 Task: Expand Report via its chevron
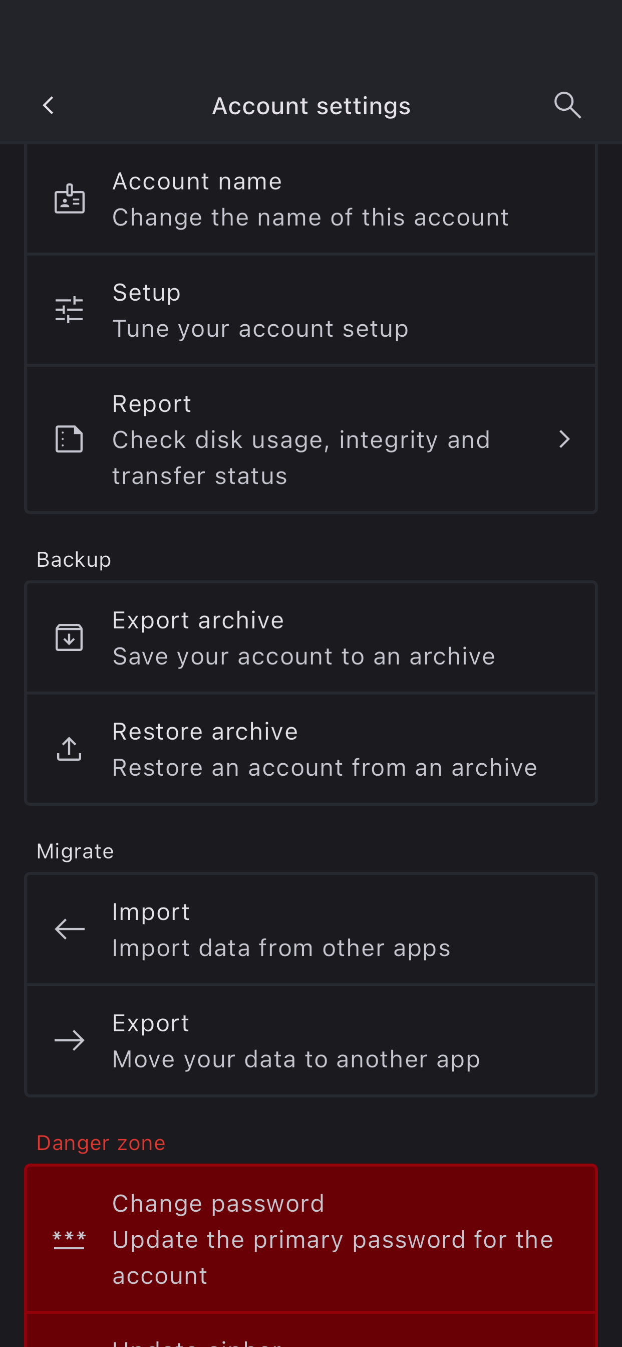[564, 439]
